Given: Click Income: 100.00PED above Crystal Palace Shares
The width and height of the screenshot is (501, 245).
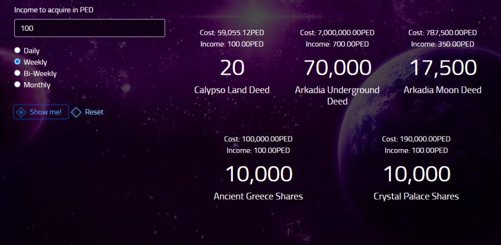Looking at the screenshot, I should pos(416,151).
